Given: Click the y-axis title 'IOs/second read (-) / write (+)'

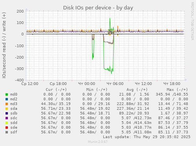Looking at the screenshot, I should [x=4, y=45].
